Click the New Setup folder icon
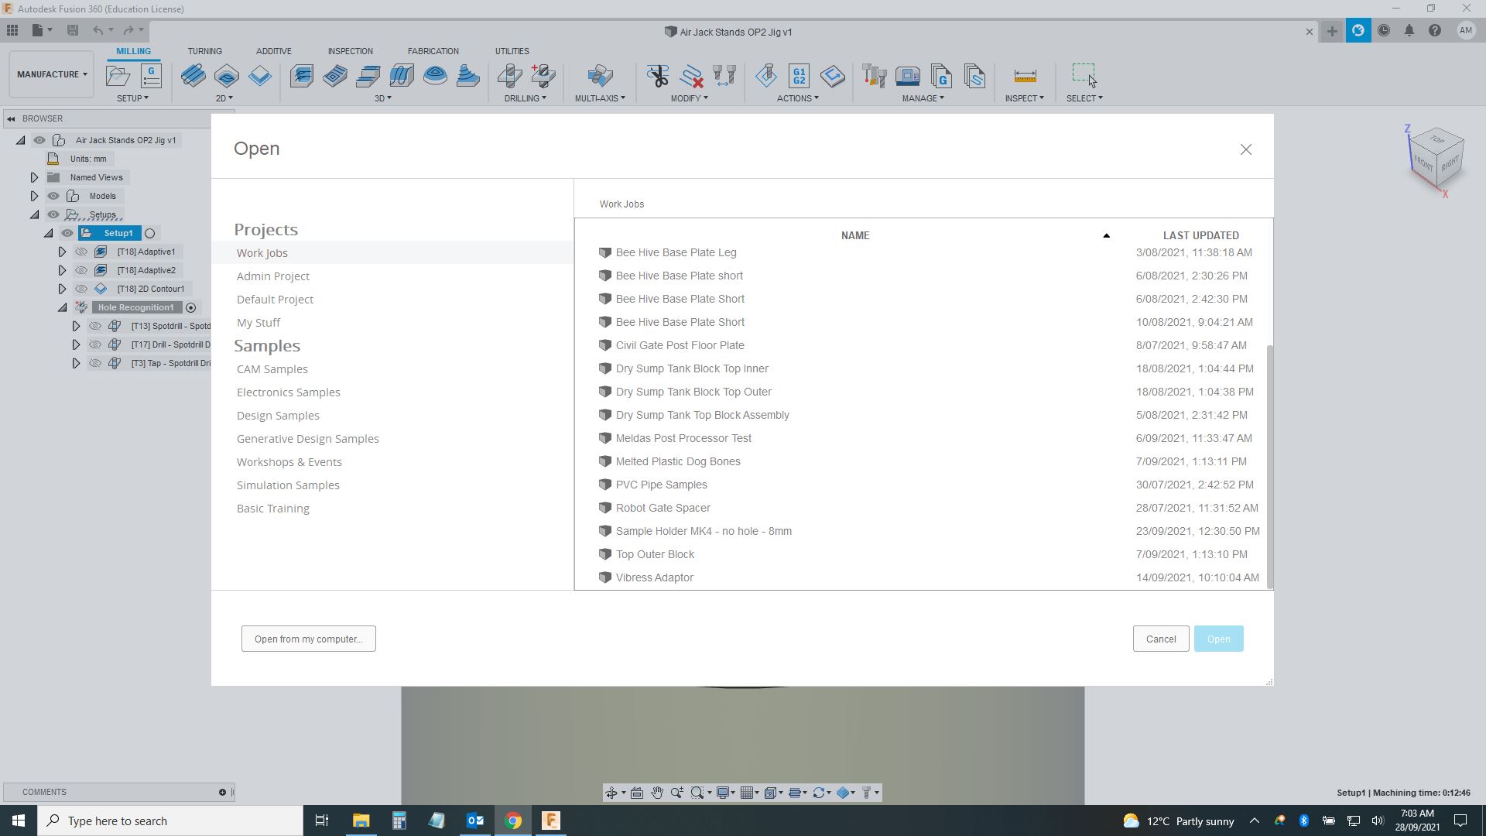The width and height of the screenshot is (1486, 836). tap(118, 76)
